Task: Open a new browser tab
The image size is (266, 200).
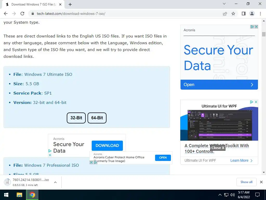Action: 70,4
